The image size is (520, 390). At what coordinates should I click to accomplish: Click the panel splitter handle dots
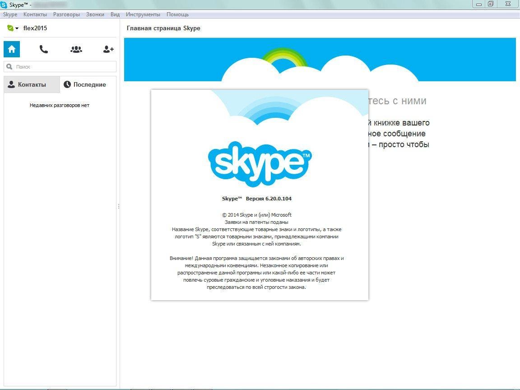point(118,206)
